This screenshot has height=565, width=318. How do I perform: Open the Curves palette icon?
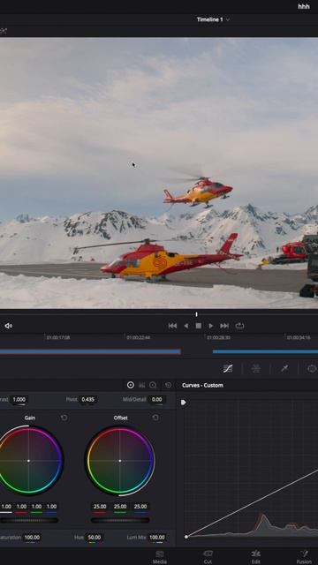click(x=228, y=368)
